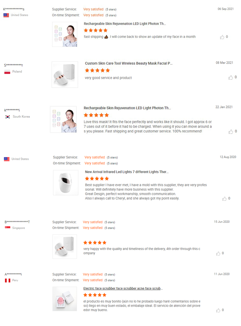
Task: Click the pink face scrubber thumbnail
Action: [x=65, y=299]
